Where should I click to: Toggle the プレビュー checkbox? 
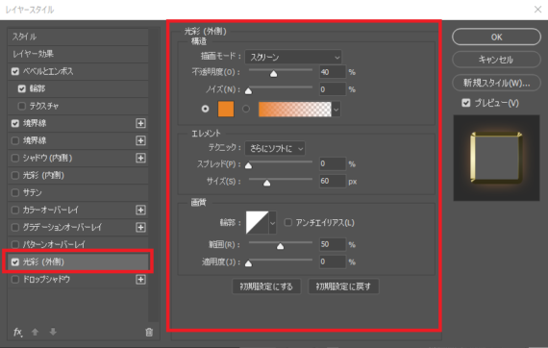466,103
